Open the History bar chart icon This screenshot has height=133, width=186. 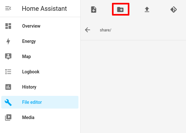click(x=8, y=87)
